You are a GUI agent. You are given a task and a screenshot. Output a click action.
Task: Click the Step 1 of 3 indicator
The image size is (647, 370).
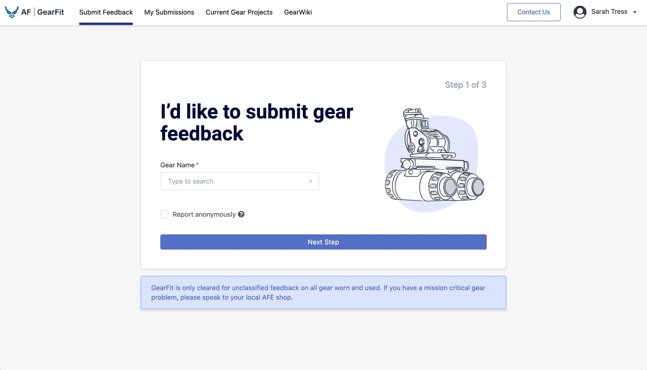[x=466, y=85]
